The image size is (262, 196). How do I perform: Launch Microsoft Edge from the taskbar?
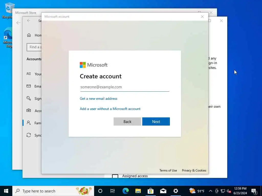coord(125,191)
